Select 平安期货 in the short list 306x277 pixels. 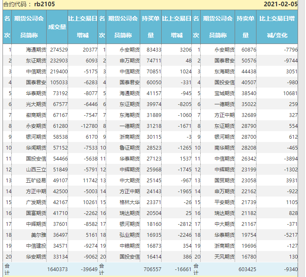pos(225,202)
